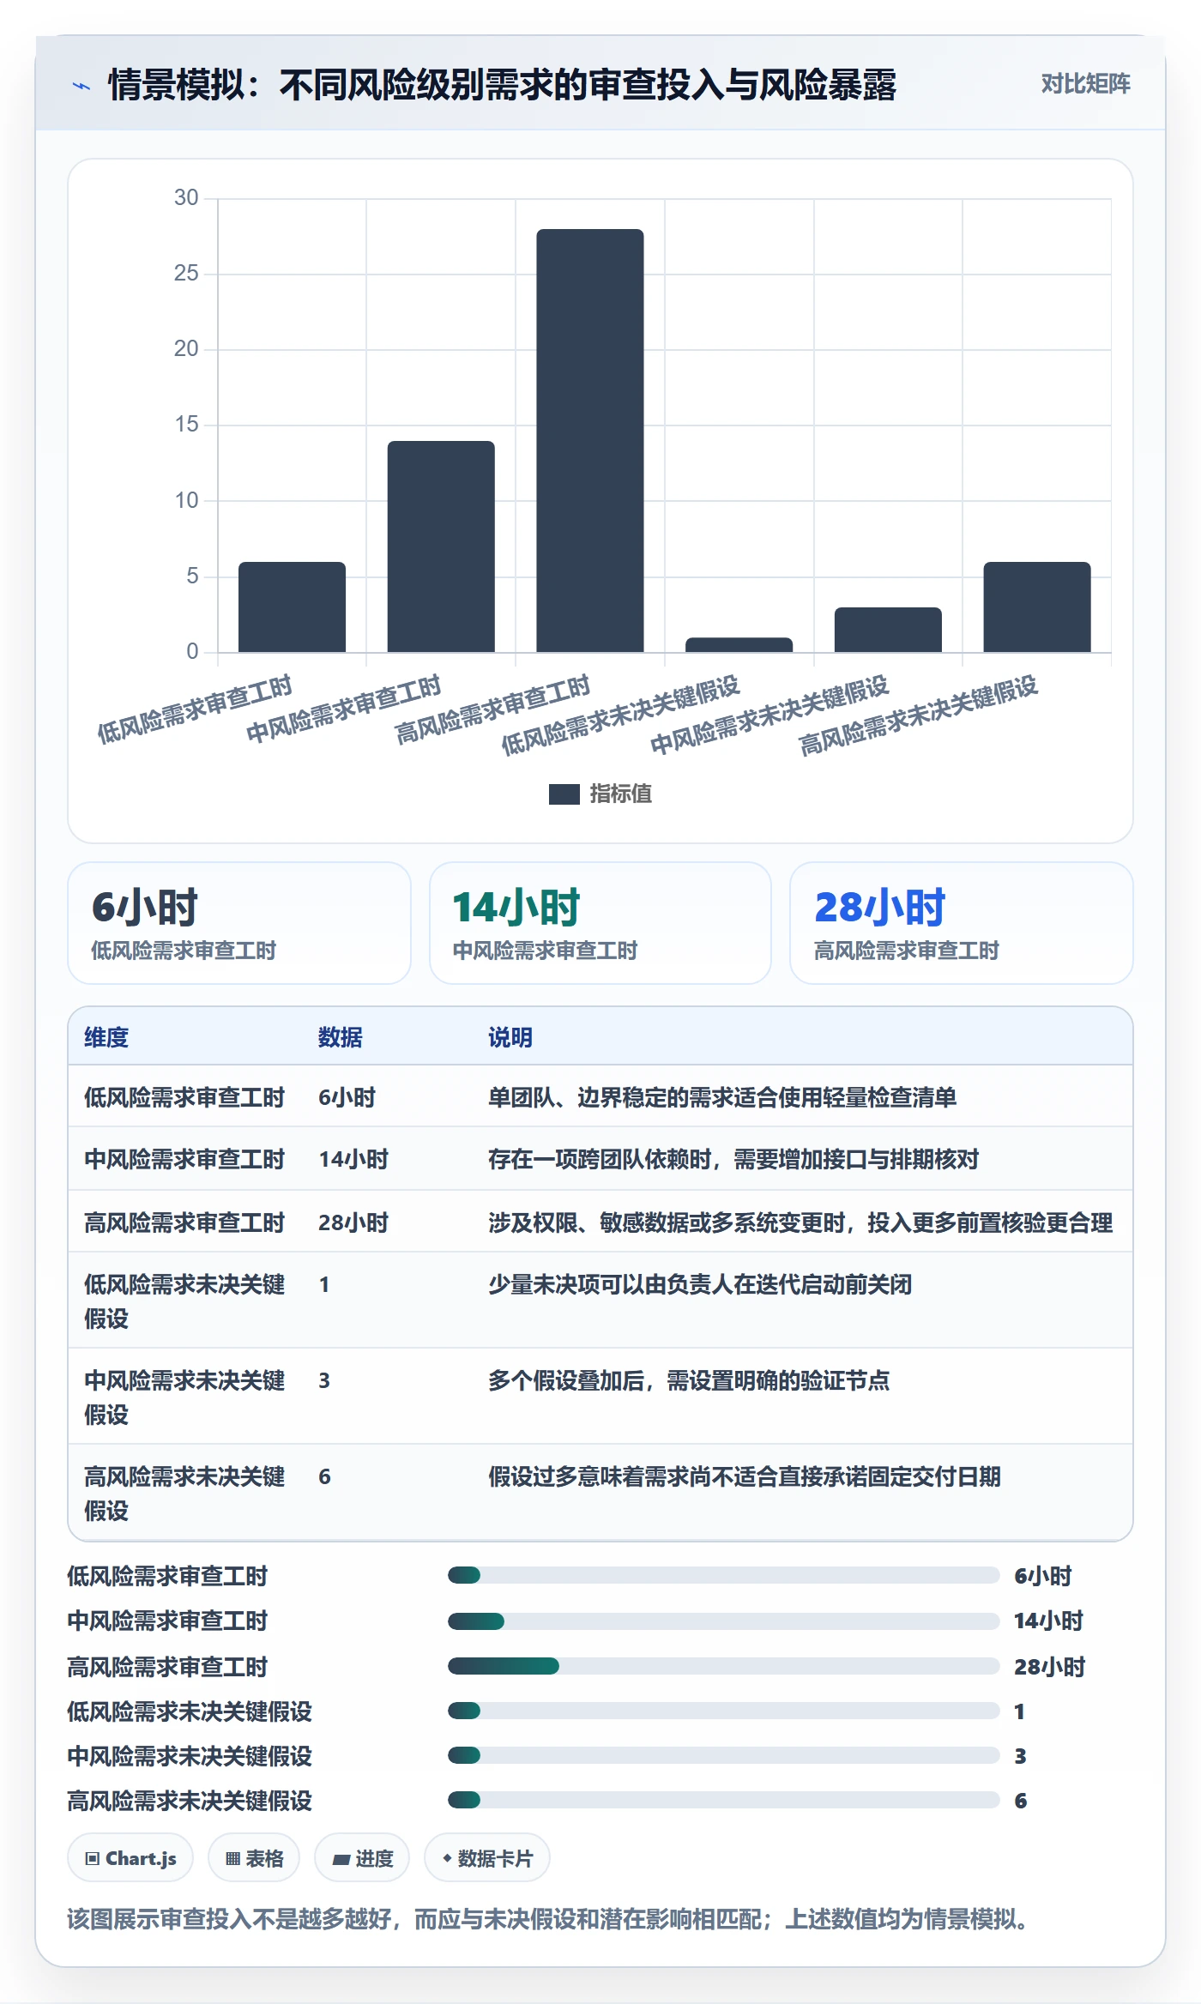Select table cell 28小时 in table
This screenshot has height=2004, width=1201.
click(x=353, y=1222)
